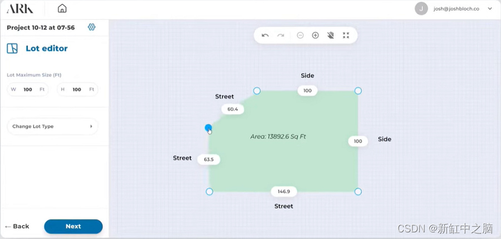501x239 pixels.
Task: Select the pan hand tool
Action: tap(331, 36)
